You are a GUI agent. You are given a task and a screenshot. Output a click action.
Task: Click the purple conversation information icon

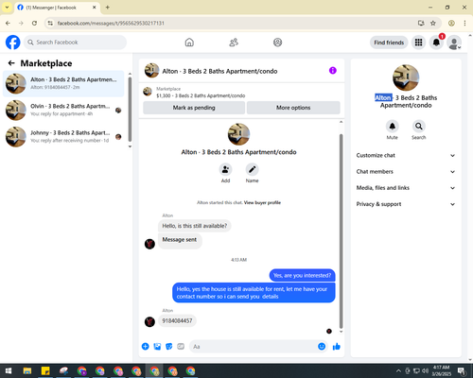pyautogui.click(x=333, y=71)
